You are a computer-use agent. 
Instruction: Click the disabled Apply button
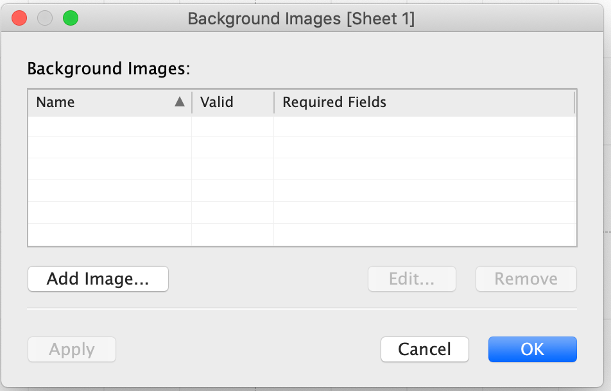point(72,349)
